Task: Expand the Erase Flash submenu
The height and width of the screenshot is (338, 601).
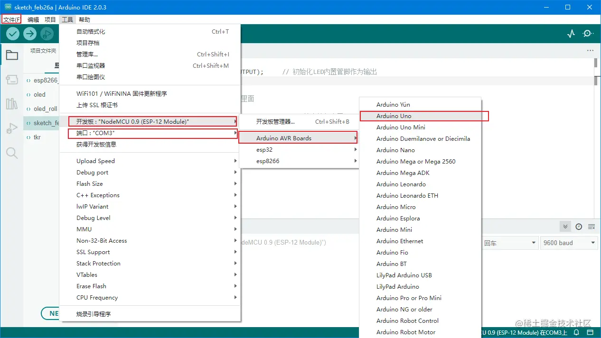Action: click(x=150, y=286)
